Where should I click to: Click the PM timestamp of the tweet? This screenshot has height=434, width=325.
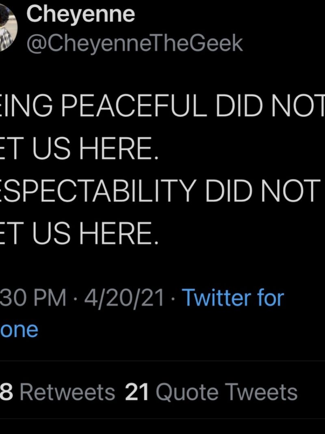(33, 298)
